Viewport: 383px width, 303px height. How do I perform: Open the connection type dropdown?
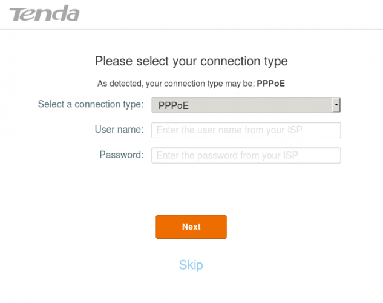pos(246,105)
